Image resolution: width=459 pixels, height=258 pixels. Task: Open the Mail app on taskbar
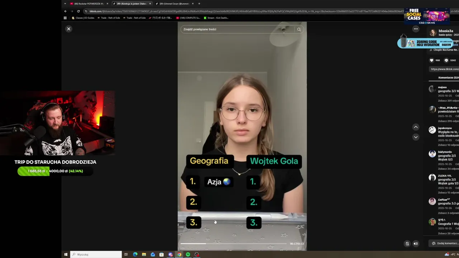click(153, 254)
